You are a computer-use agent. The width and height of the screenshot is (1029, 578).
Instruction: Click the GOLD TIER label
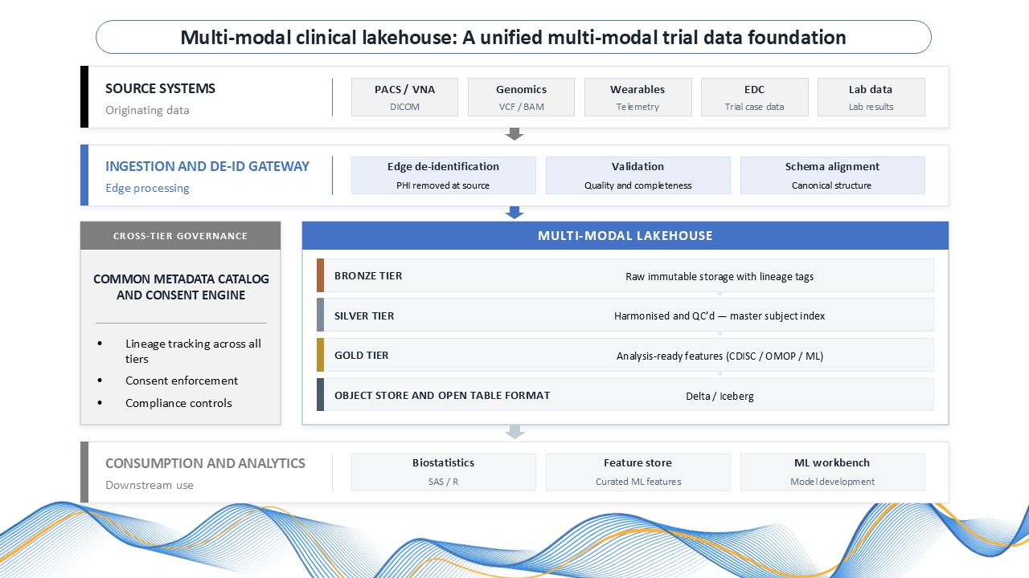click(x=362, y=355)
